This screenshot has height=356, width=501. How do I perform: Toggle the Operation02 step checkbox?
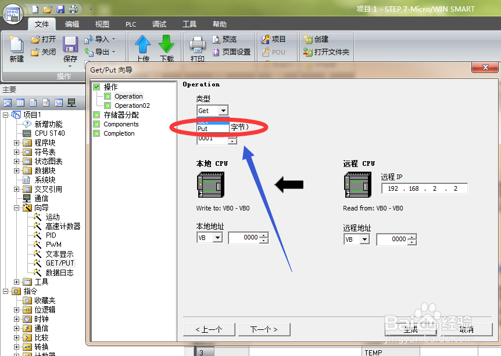[108, 106]
